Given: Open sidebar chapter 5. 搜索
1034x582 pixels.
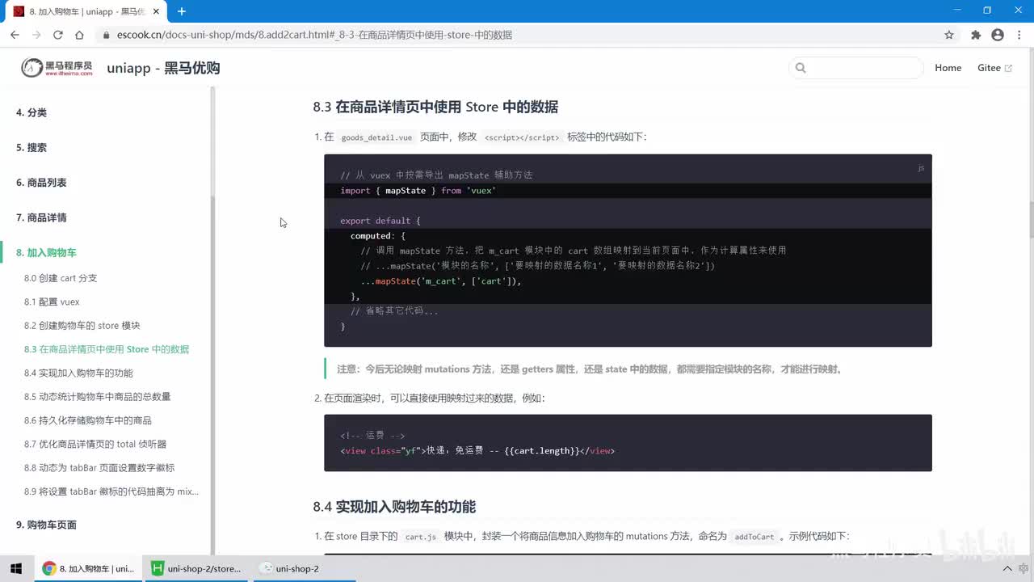Looking at the screenshot, I should tap(32, 147).
